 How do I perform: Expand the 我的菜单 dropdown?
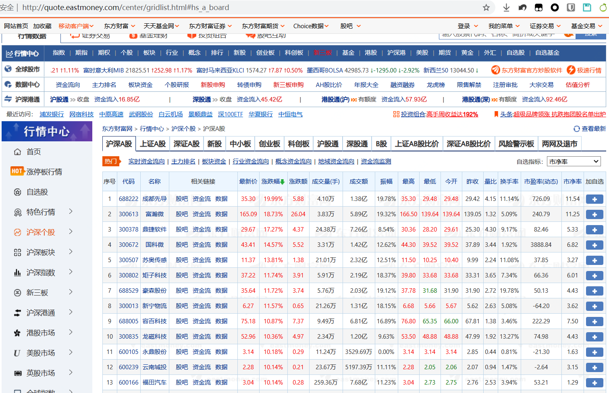tap(504, 26)
